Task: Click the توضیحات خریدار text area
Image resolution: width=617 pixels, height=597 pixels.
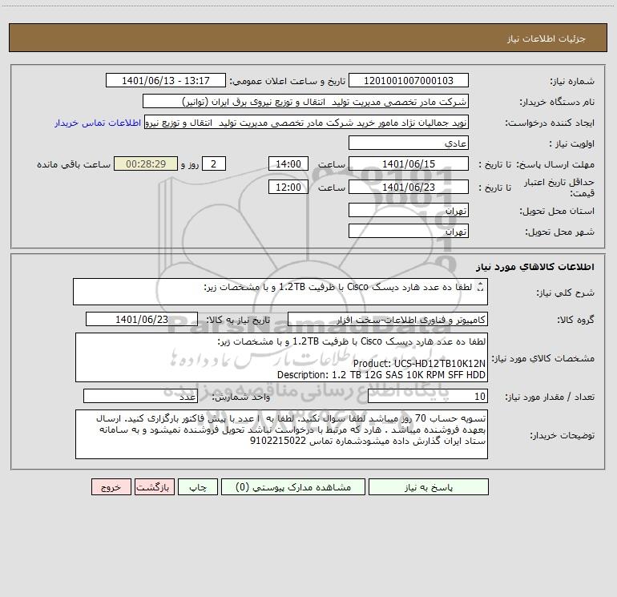Action: (x=281, y=434)
